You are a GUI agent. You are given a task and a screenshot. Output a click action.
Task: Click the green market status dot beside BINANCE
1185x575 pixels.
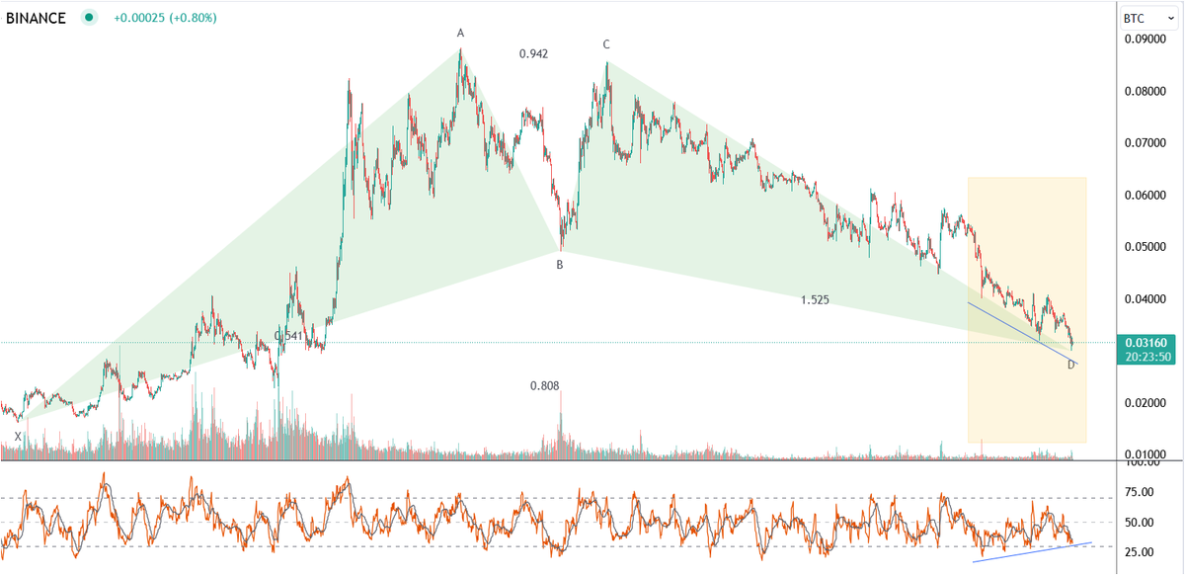(88, 18)
